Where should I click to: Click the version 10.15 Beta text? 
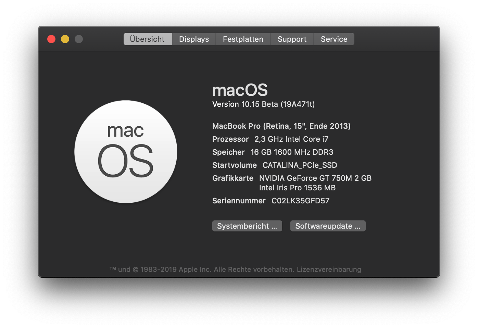[x=263, y=104]
